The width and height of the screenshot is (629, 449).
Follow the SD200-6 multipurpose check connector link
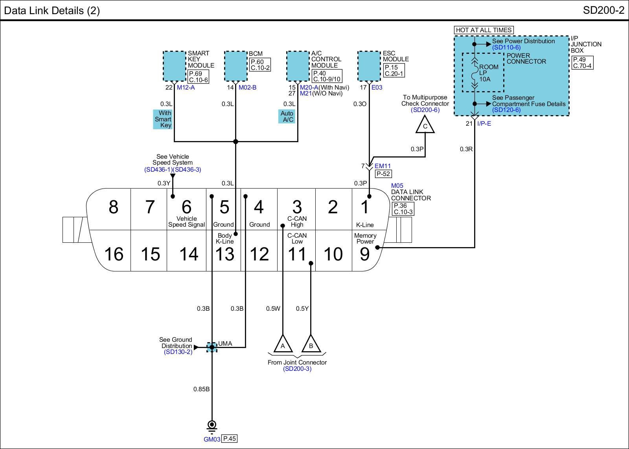click(x=425, y=110)
